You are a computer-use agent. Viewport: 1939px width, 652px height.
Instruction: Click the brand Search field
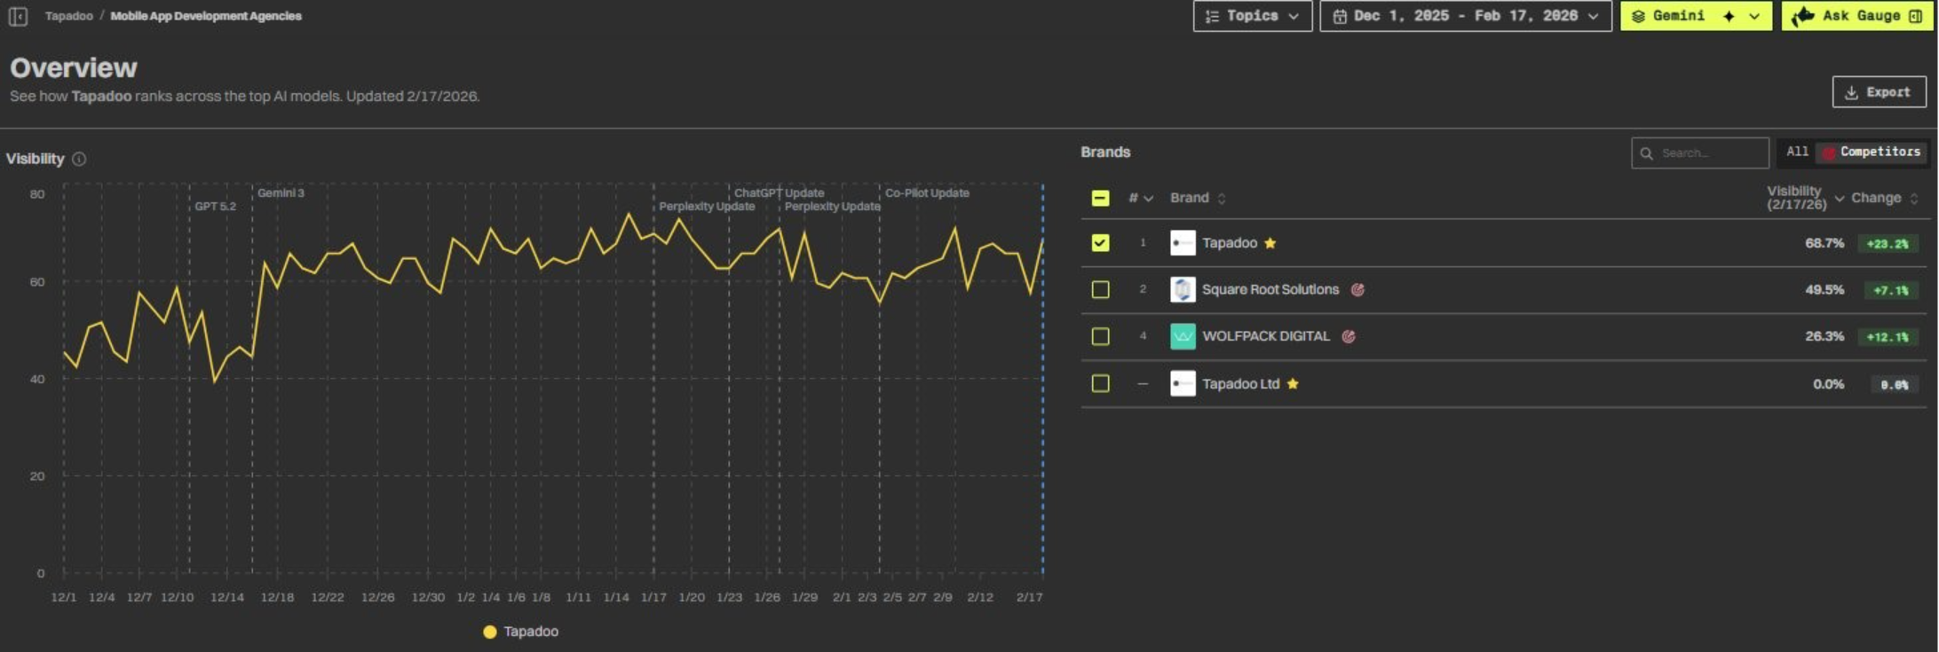pyautogui.click(x=1699, y=153)
